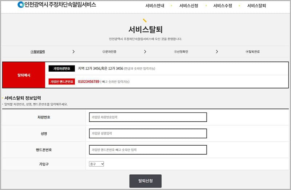Click the Incheon city logo icon
The width and height of the screenshot is (291, 190).
20,5
